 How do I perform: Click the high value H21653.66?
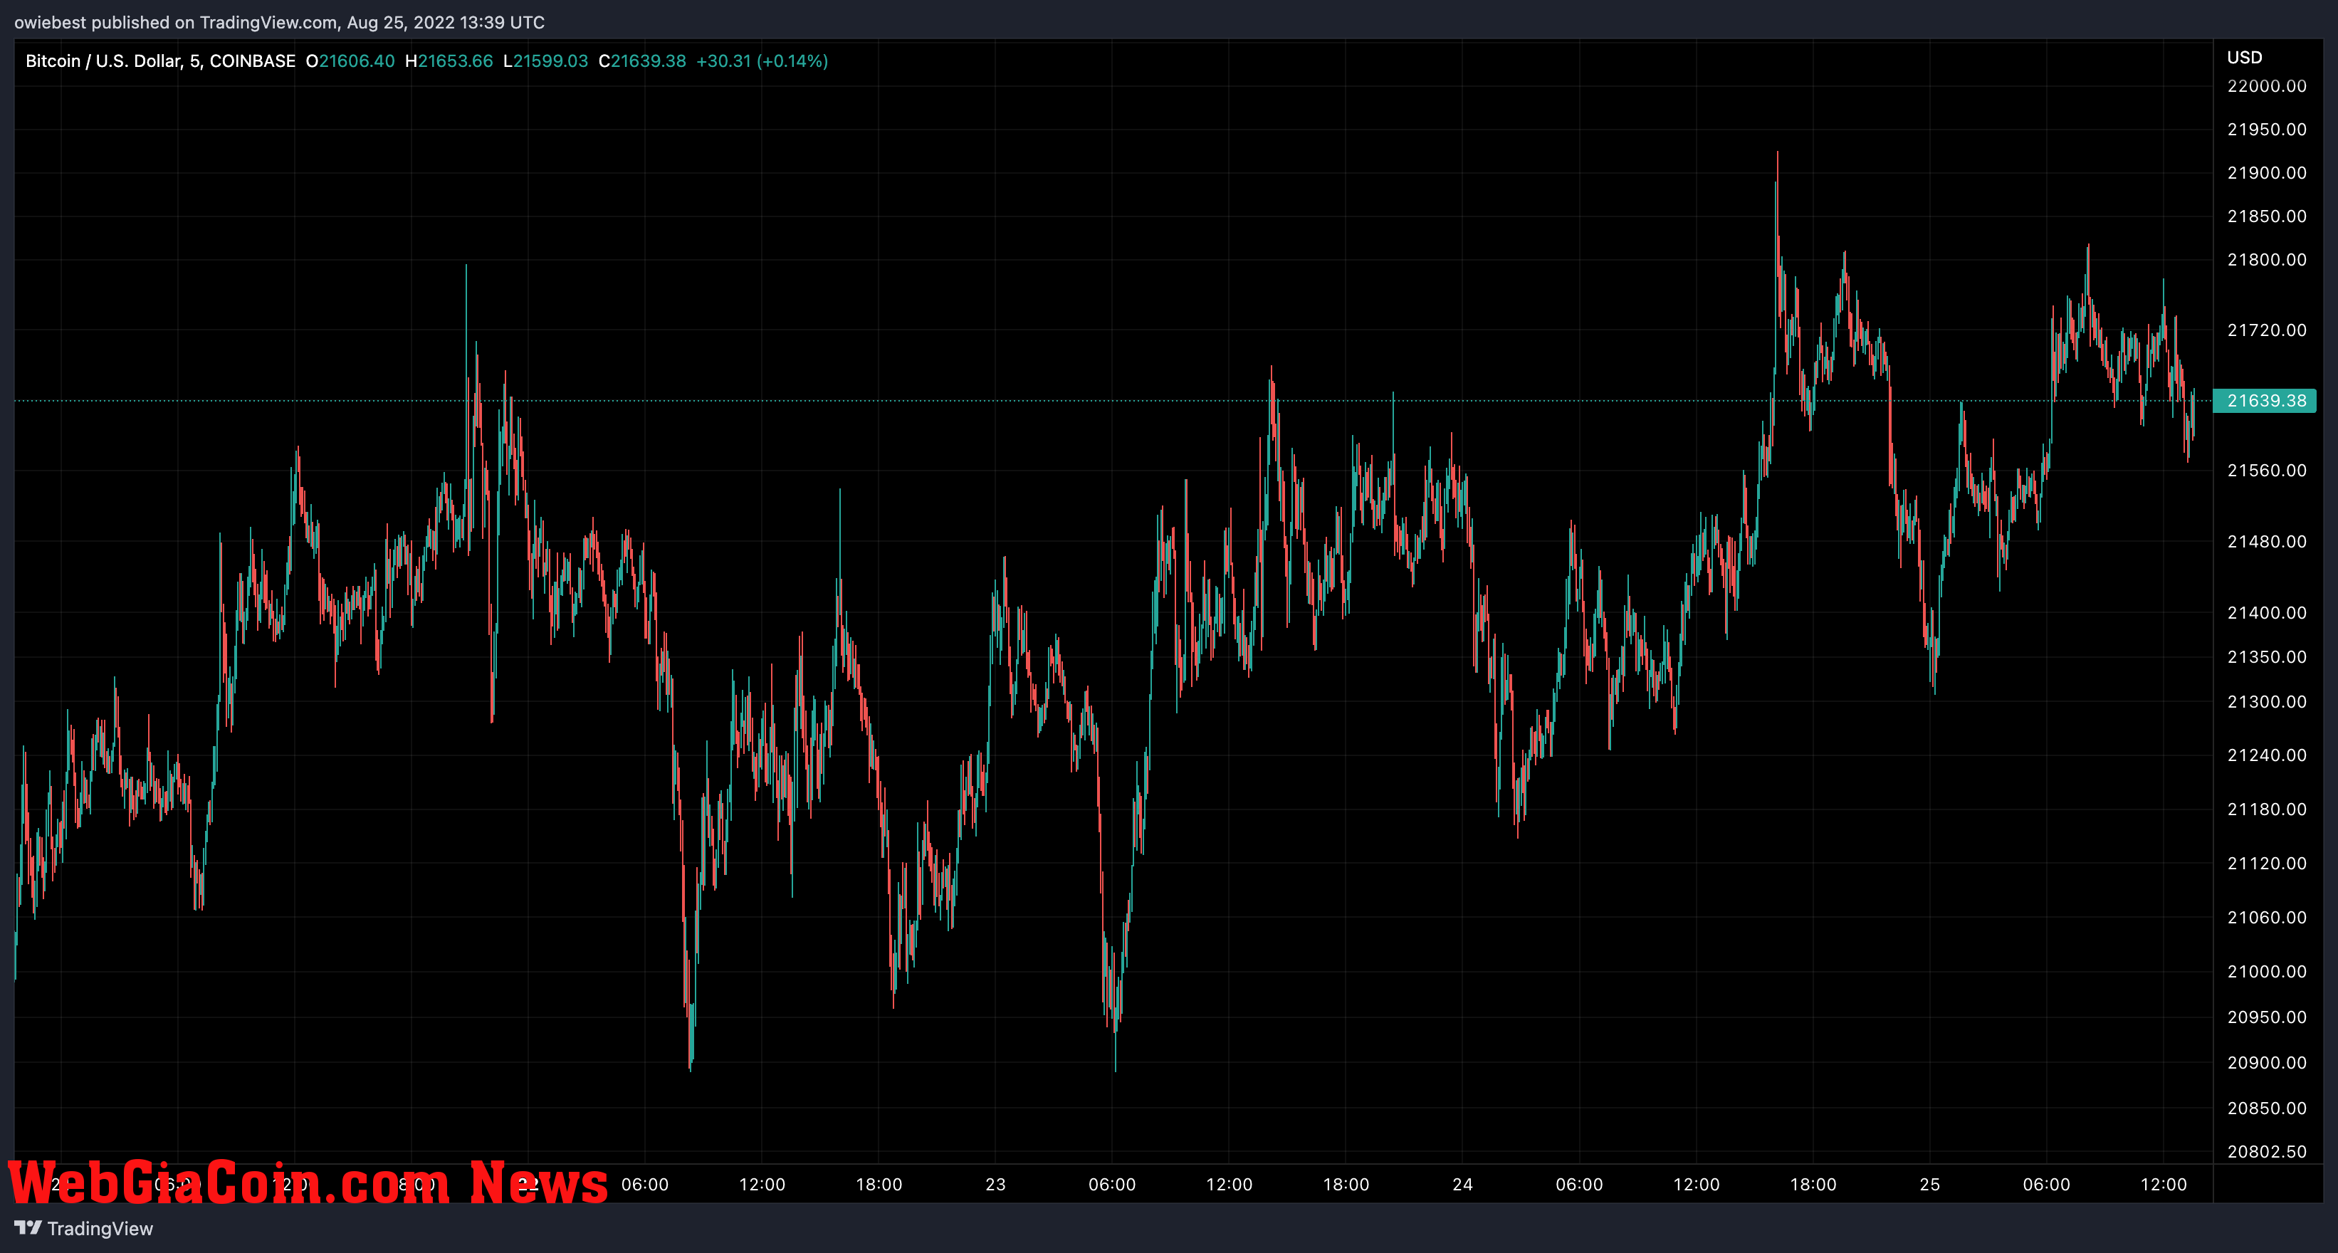point(449,61)
